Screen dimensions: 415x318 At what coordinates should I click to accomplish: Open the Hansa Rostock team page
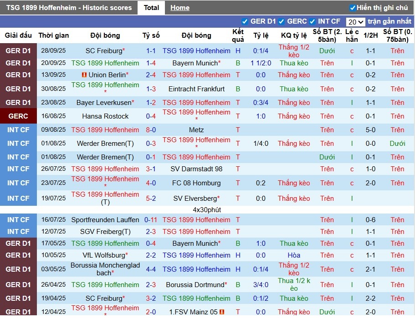click(105, 116)
